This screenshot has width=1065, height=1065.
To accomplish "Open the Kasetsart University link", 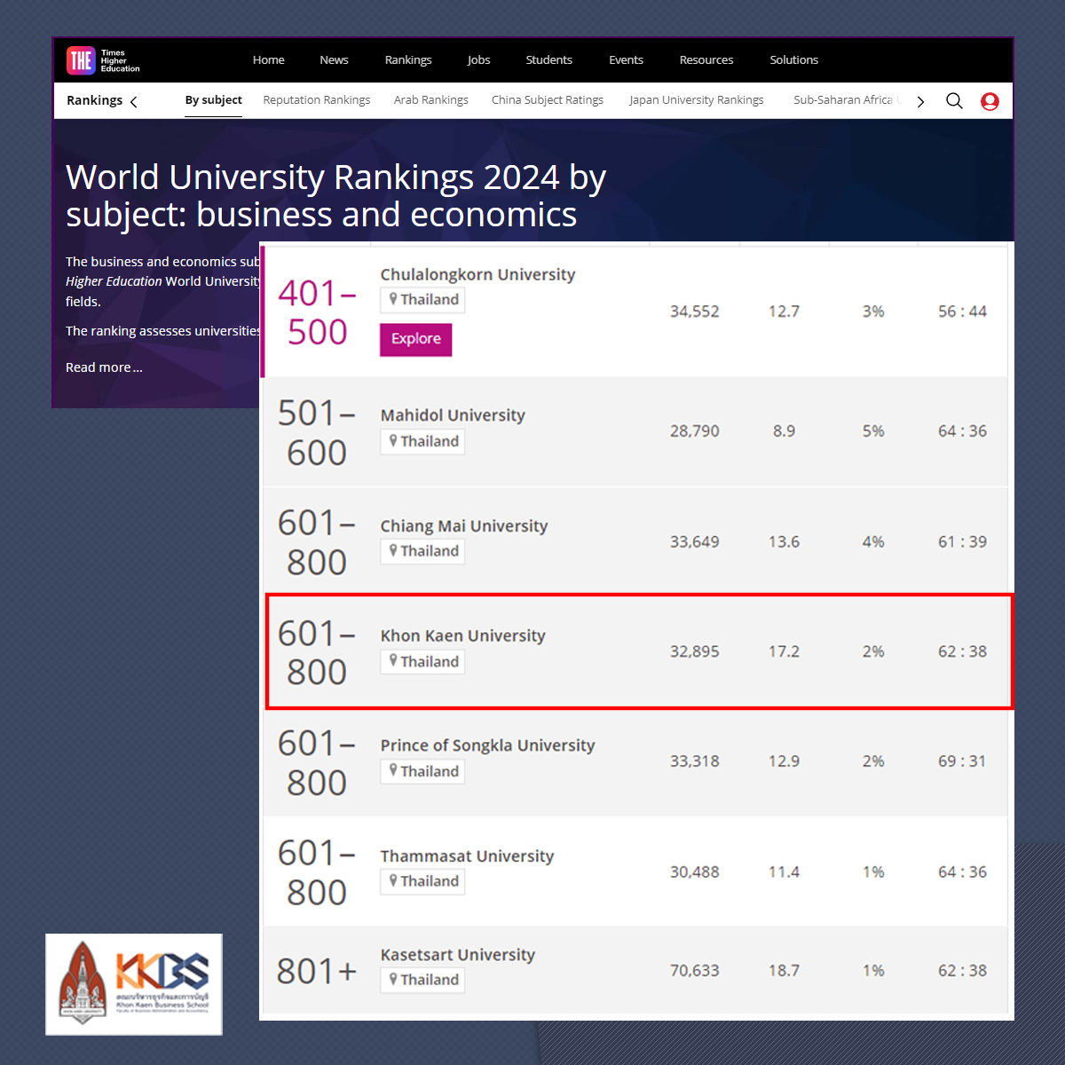I will 458,955.
